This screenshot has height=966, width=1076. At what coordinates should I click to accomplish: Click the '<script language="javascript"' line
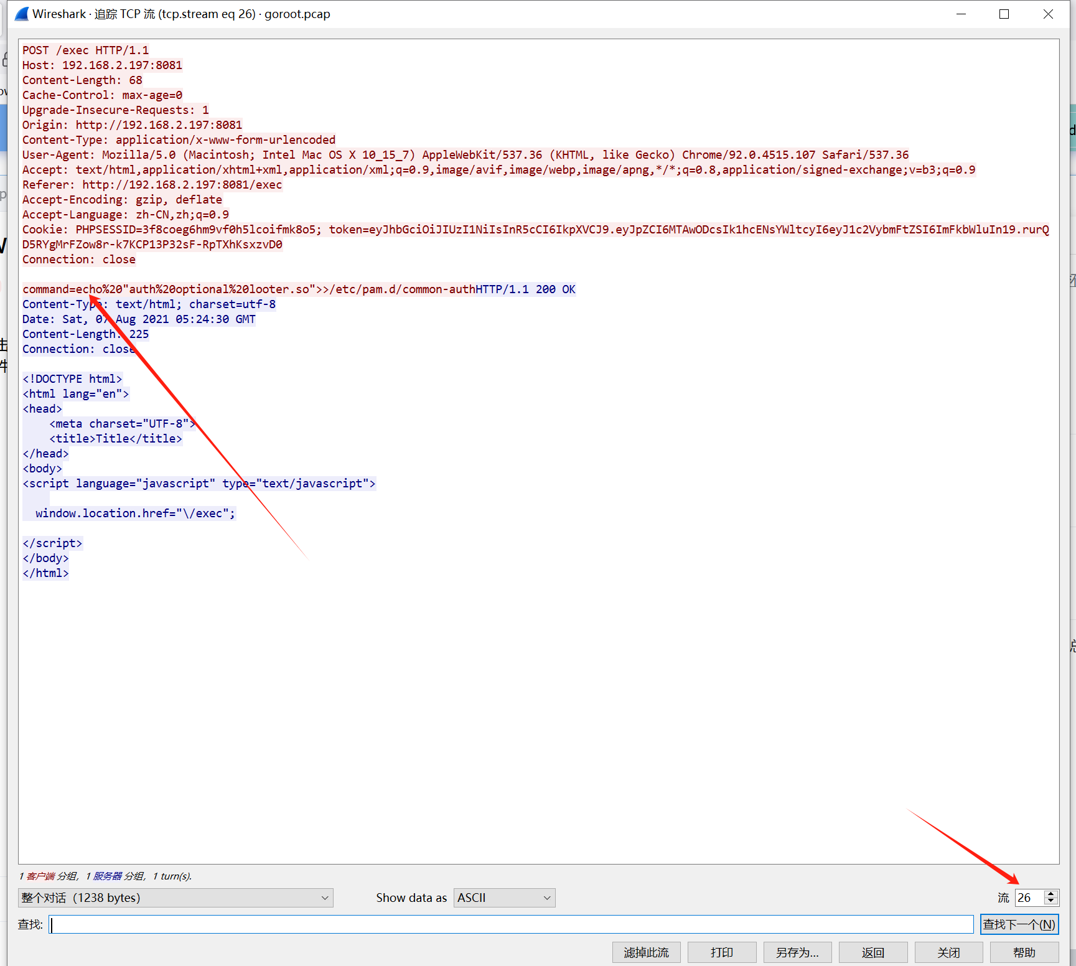(x=199, y=484)
